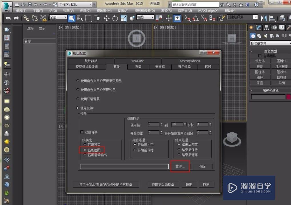The height and width of the screenshot is (205, 291).
Task: Create a 茶壶 teapot primitive
Action: 259,83
